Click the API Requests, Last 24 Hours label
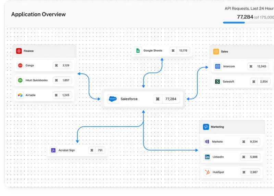Viewport: 274px width, 196px height. click(x=249, y=9)
